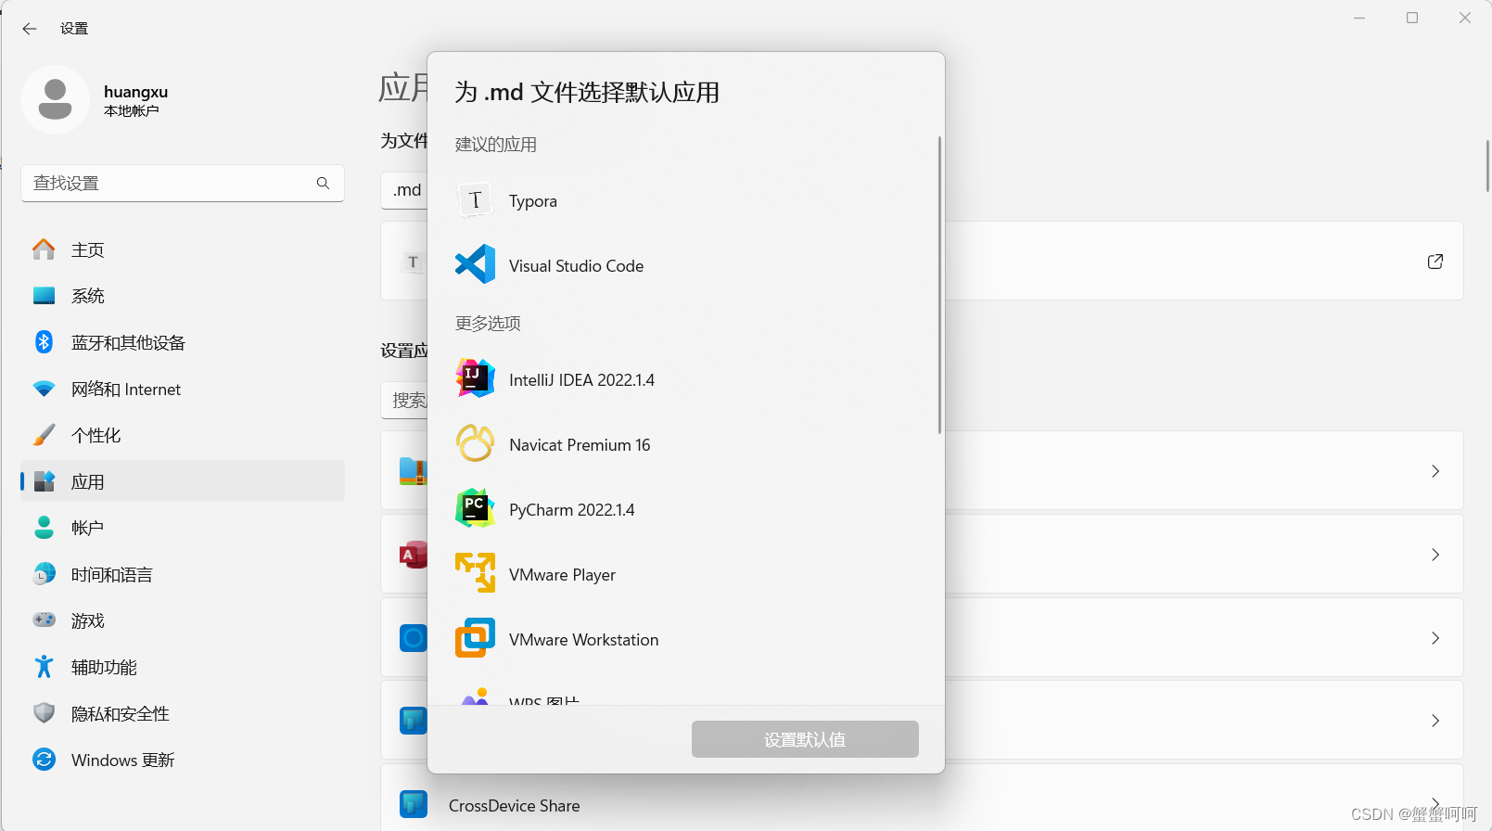This screenshot has height=831, width=1492.
Task: Click the Windows Update icon
Action: (44, 759)
